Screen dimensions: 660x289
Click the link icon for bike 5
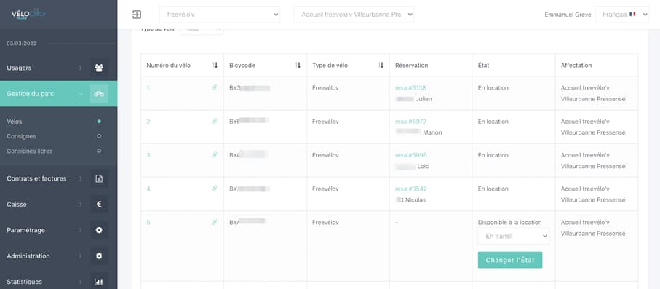(x=215, y=222)
